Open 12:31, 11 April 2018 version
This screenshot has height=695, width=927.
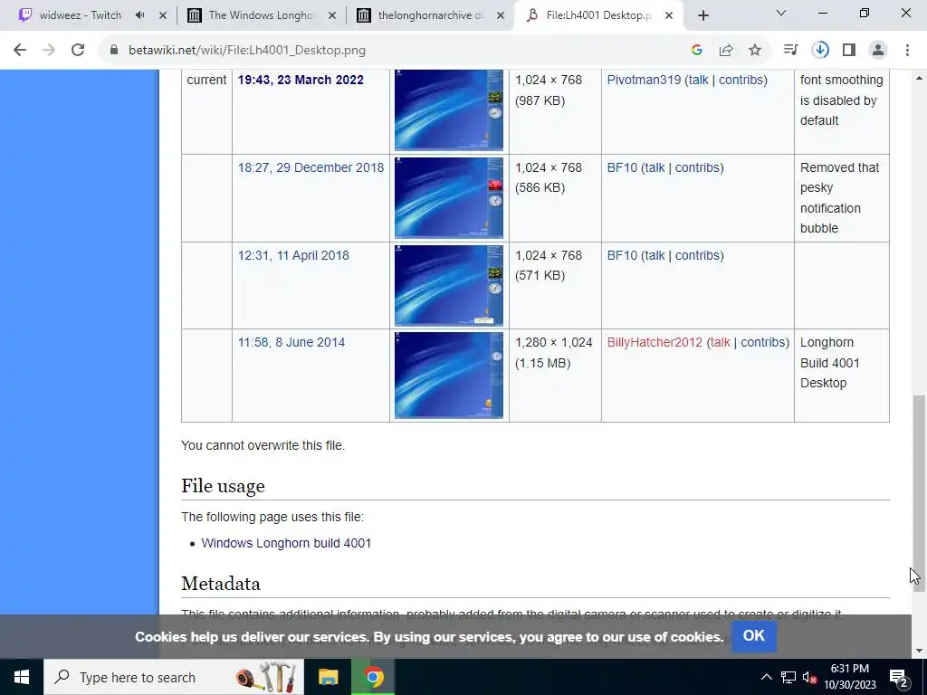click(x=293, y=255)
